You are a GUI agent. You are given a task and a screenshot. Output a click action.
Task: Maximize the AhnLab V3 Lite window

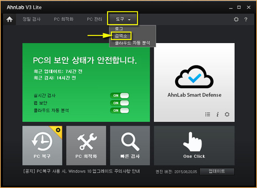tap(239, 8)
